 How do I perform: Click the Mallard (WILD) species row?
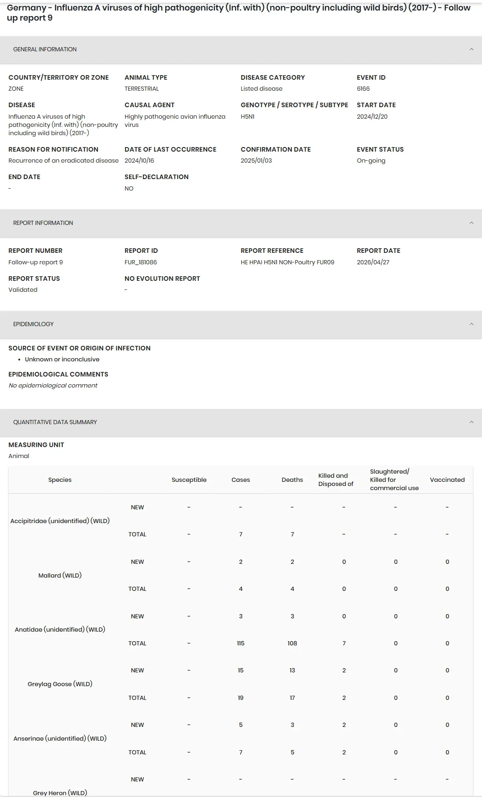(60, 576)
